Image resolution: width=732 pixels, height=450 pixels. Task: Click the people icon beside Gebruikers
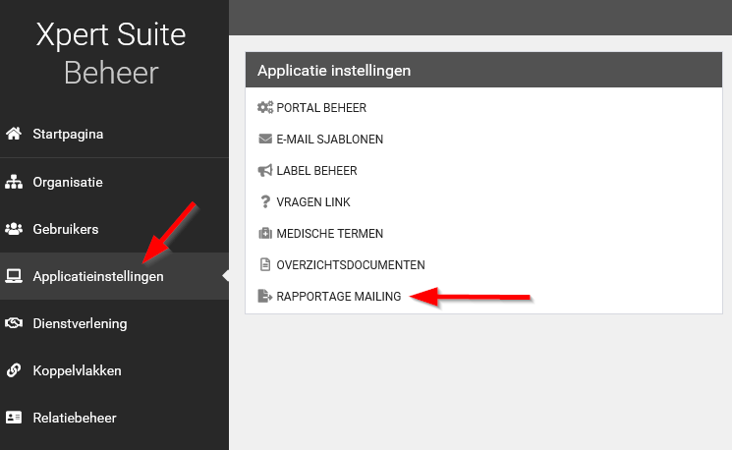click(14, 229)
